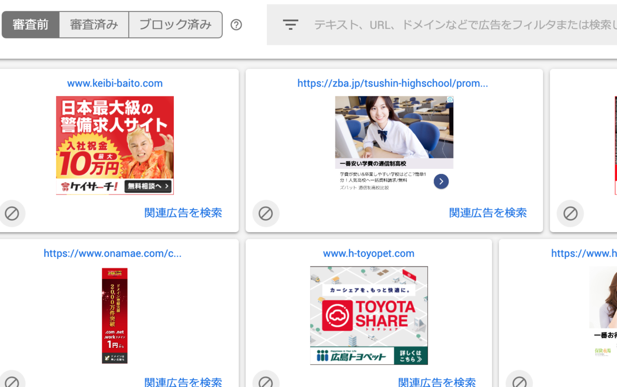617x387 pixels.
Task: Open the www.onamae.com link
Action: pos(113,253)
